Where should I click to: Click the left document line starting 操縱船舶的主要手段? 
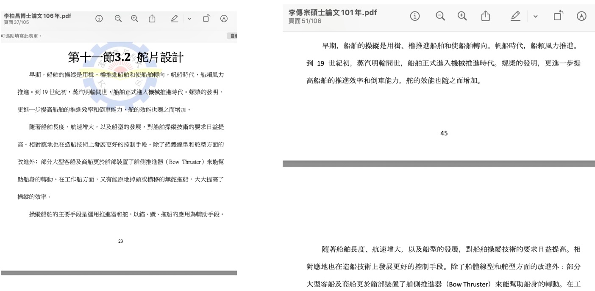click(x=126, y=214)
